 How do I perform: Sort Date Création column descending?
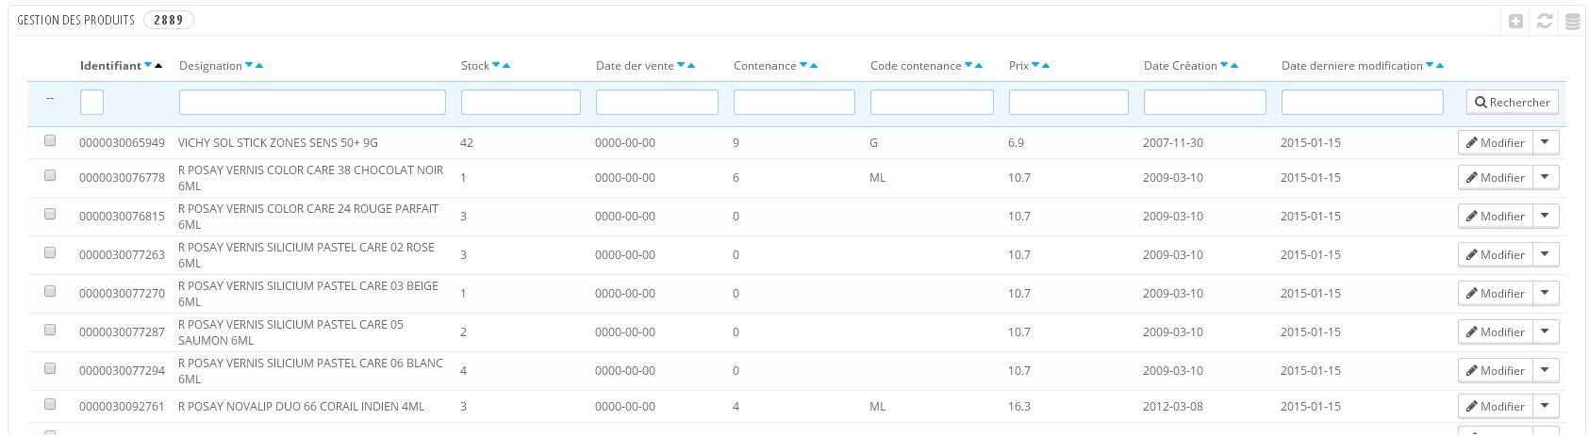1224,66
